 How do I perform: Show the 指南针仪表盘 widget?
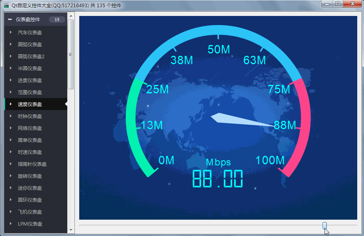(32, 164)
